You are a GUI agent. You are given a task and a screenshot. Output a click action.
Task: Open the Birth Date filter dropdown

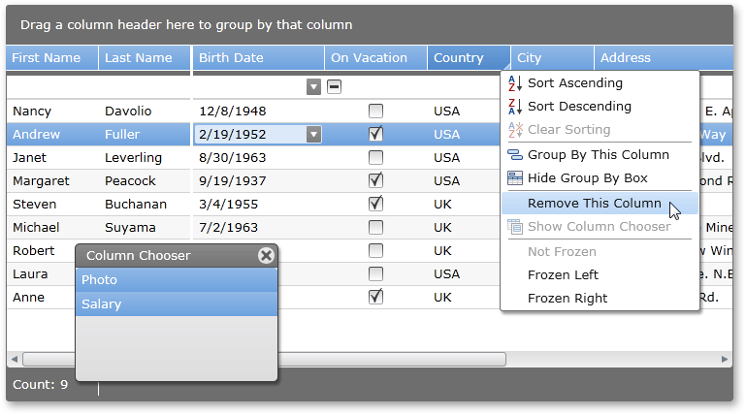[313, 87]
